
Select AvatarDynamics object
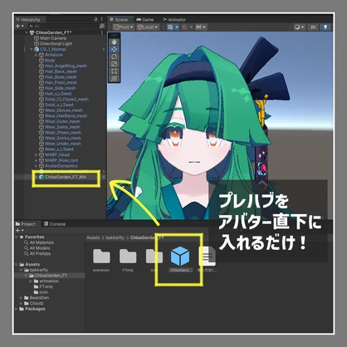click(x=61, y=166)
